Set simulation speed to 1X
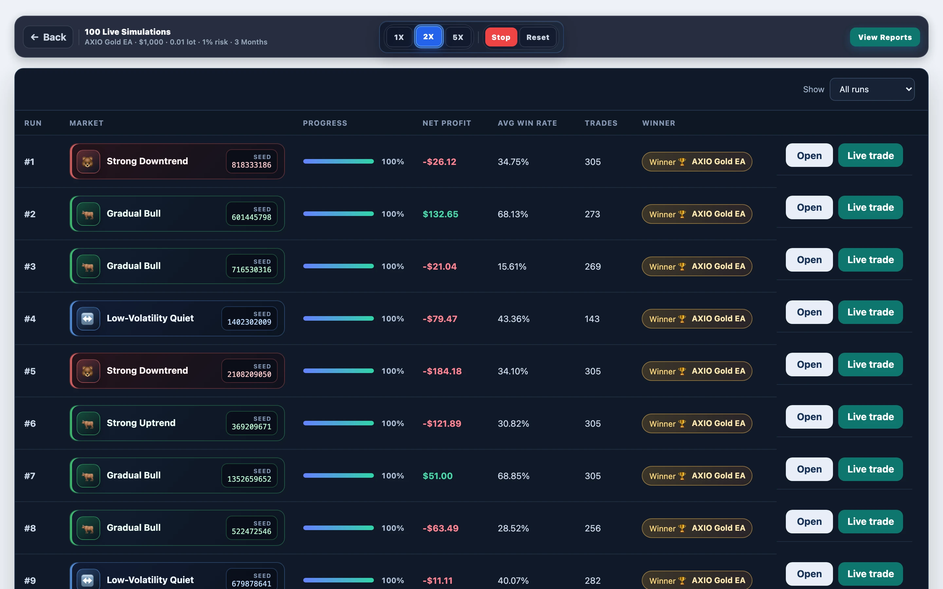Screen dimensions: 943x589 click(399, 37)
